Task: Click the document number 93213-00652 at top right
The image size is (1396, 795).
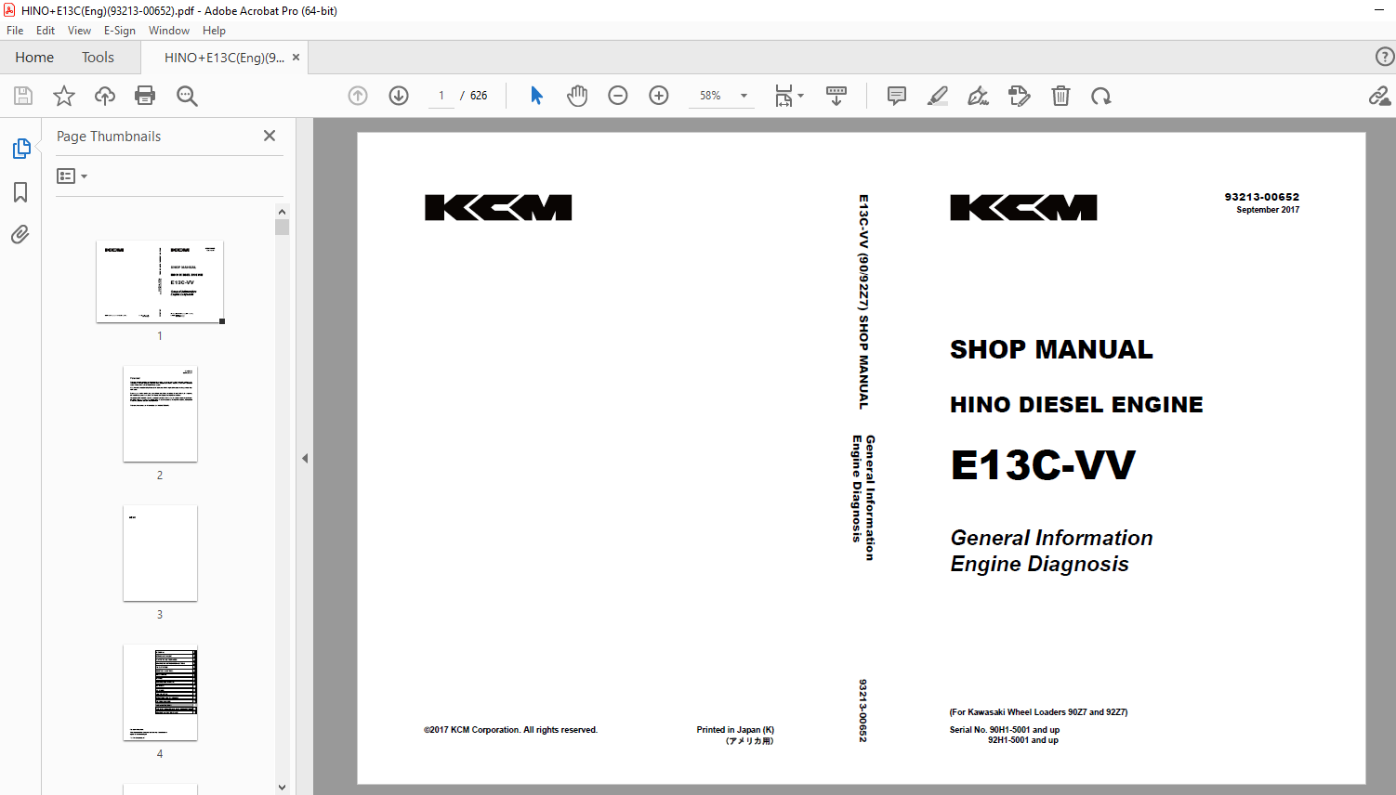Action: (x=1261, y=197)
